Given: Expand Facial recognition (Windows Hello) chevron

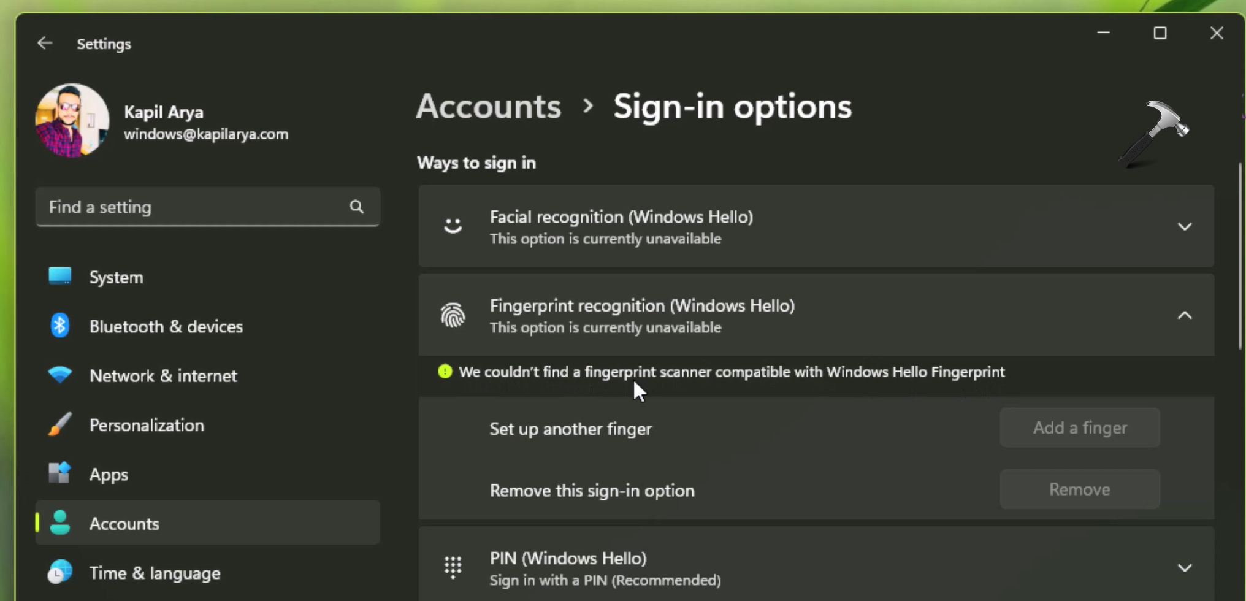Looking at the screenshot, I should (x=1185, y=226).
